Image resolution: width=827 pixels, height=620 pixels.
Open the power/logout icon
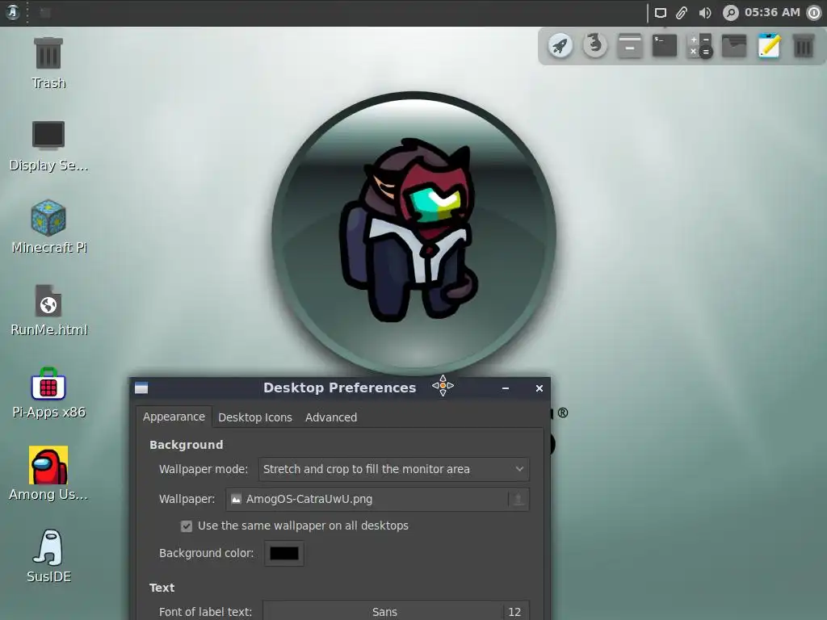pos(815,13)
